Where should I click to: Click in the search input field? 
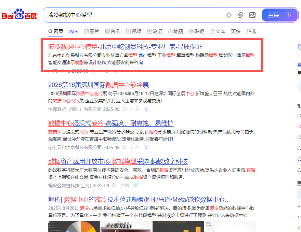(x=134, y=15)
